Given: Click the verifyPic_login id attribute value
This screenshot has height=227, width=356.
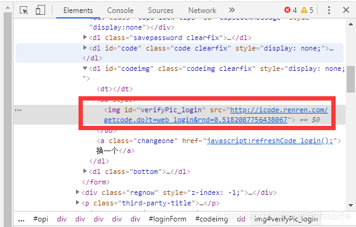Looking at the screenshot, I should pos(171,110).
